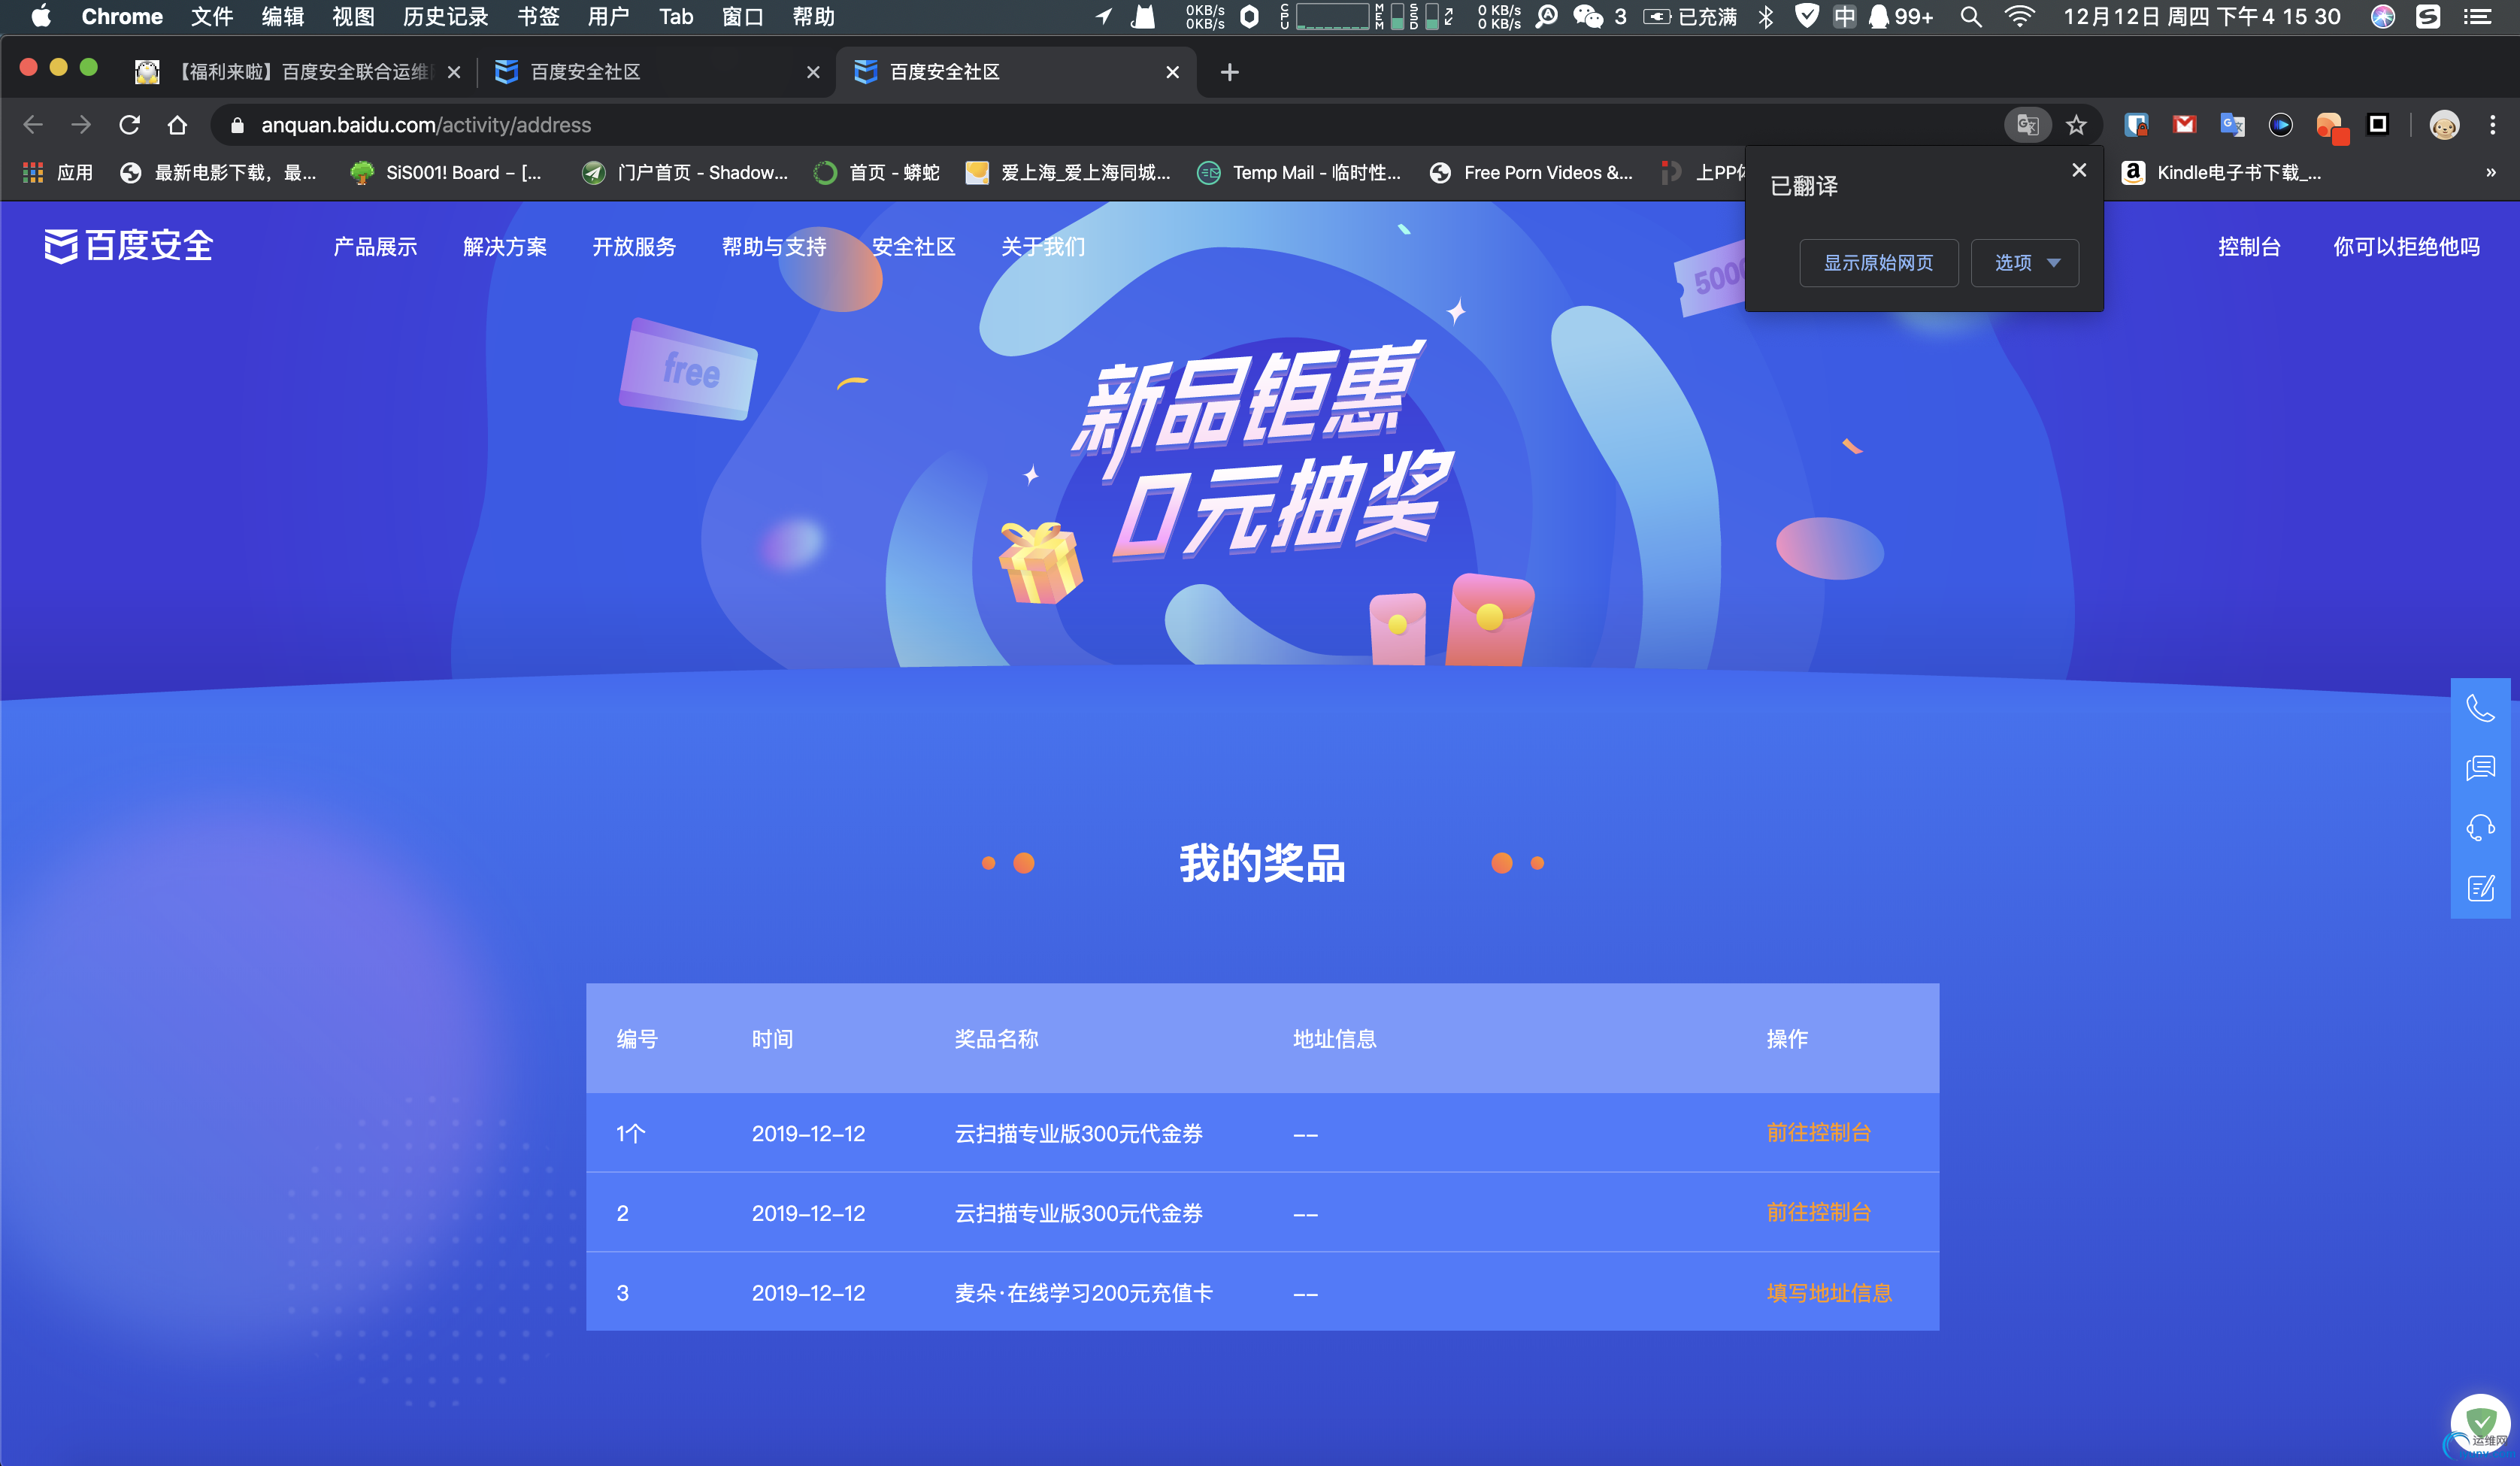Click the 我的奖品 heading
This screenshot has height=1466, width=2520.
(x=1262, y=863)
